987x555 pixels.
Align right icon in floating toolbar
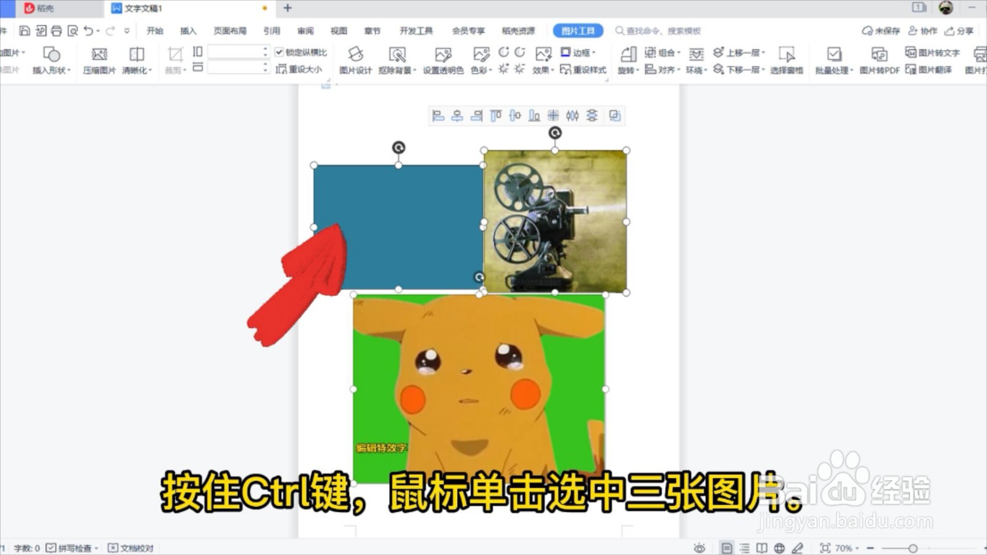pyautogui.click(x=476, y=115)
